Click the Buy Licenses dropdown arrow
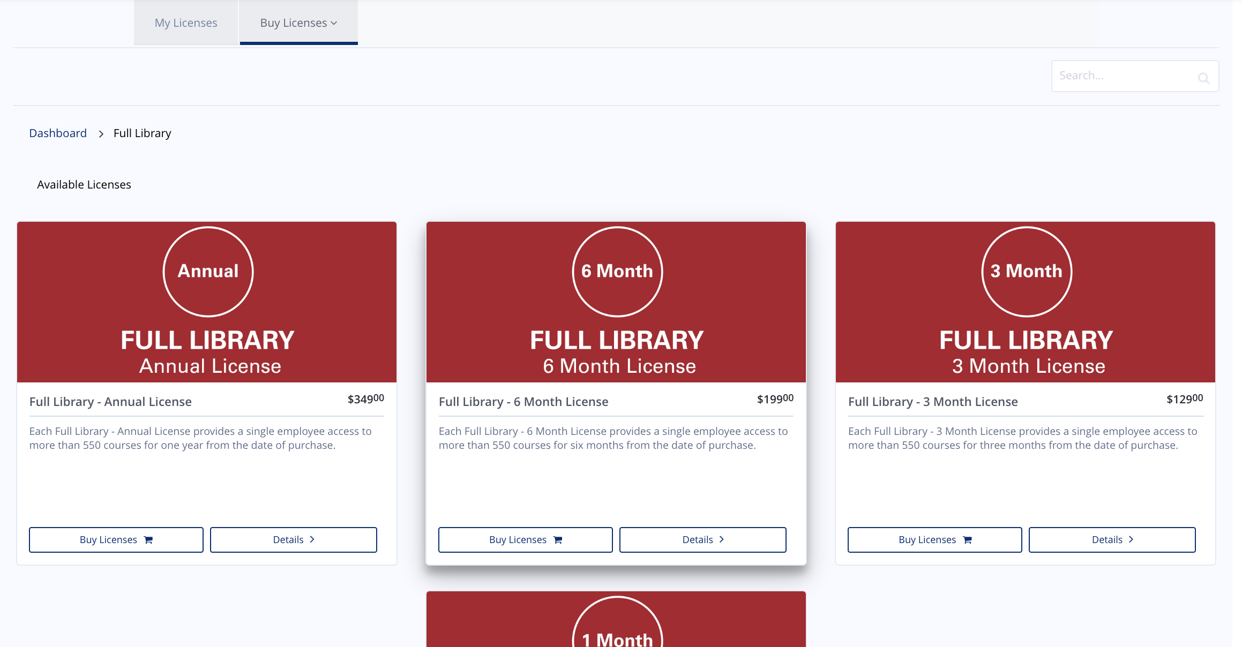Screen dimensions: 1242x647 [x=333, y=23]
